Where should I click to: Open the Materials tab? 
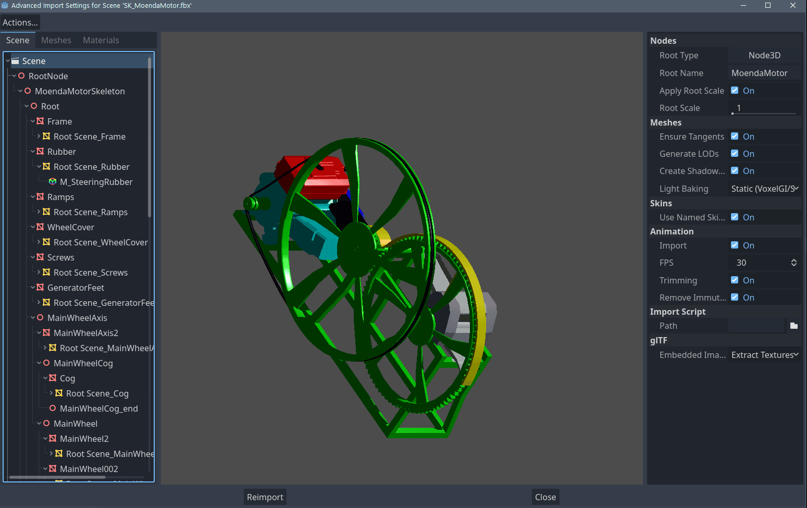click(x=101, y=40)
